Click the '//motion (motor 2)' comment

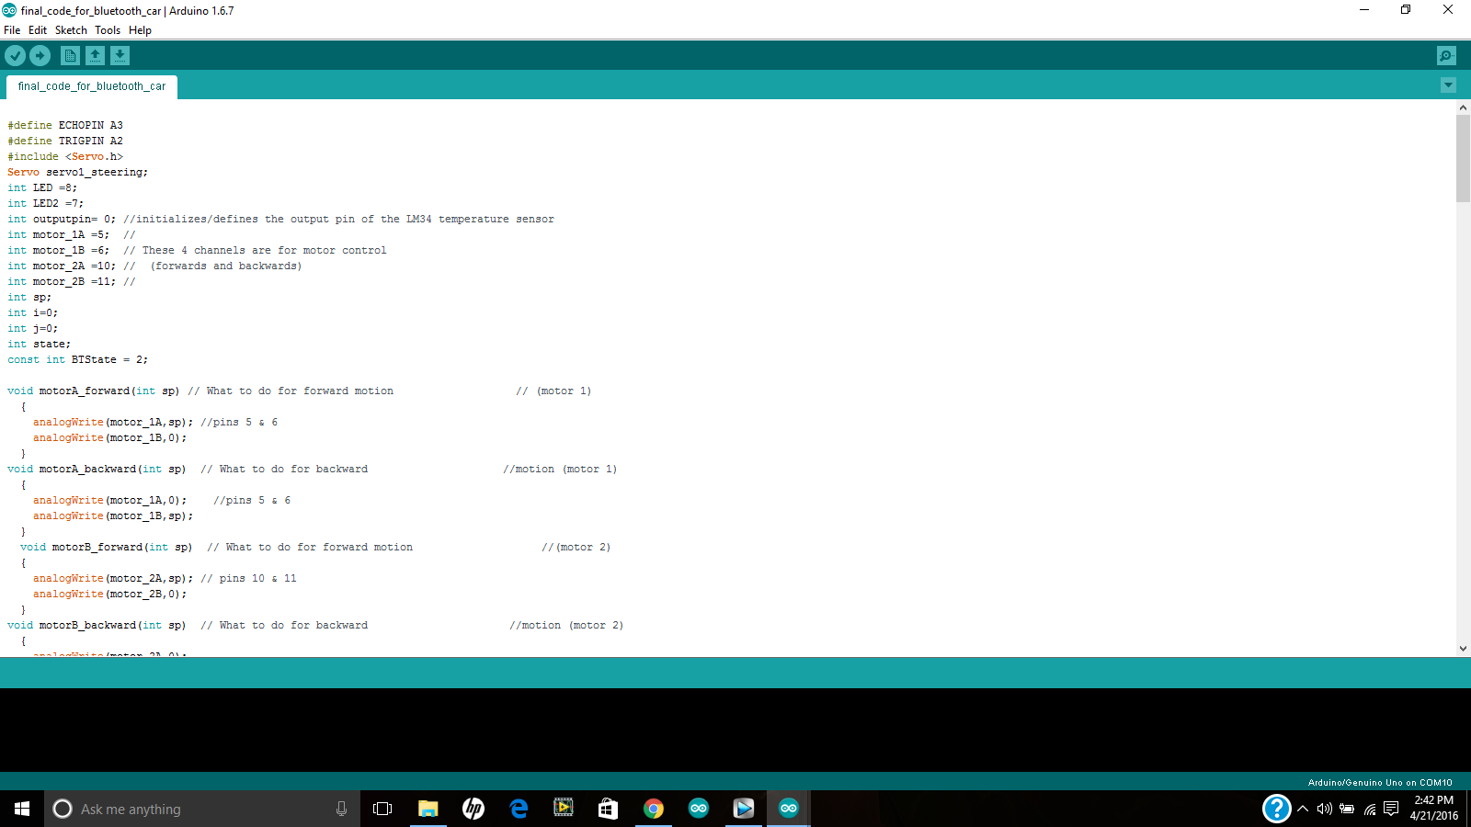(566, 625)
